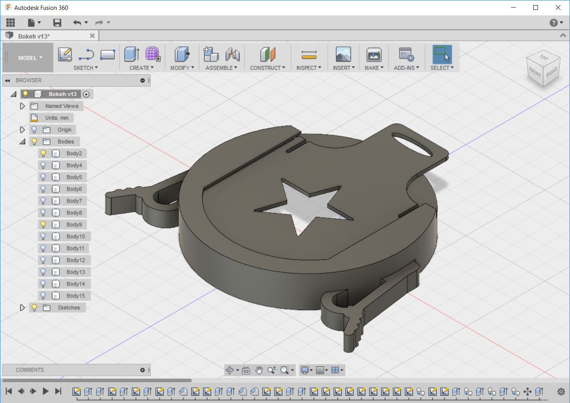Hide Body9 via its lightbulb
The height and width of the screenshot is (403, 570).
(x=44, y=224)
